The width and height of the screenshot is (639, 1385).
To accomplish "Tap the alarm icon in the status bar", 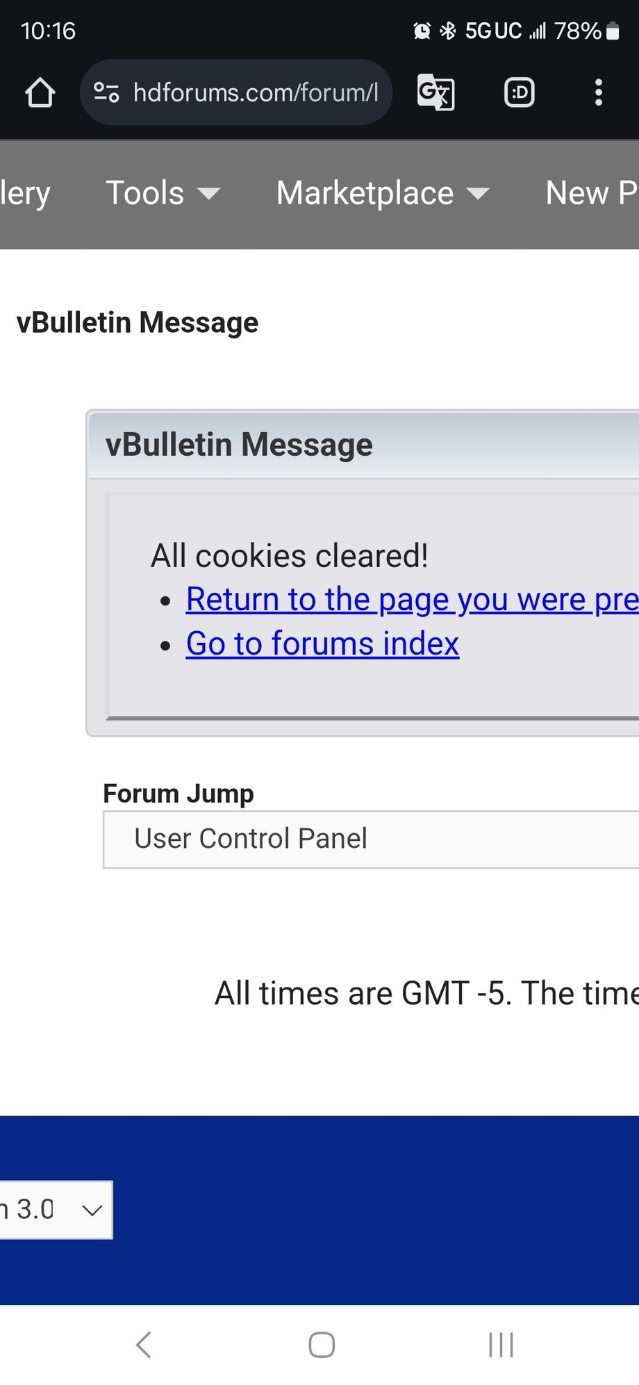I will coord(422,31).
